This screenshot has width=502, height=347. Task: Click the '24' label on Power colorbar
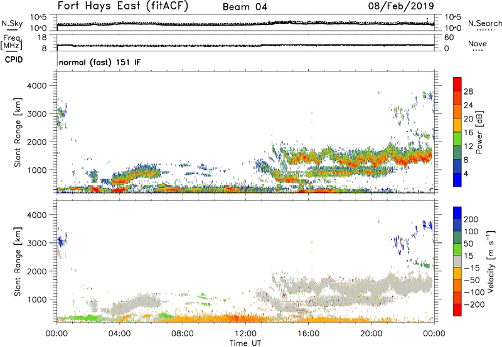pos(468,105)
